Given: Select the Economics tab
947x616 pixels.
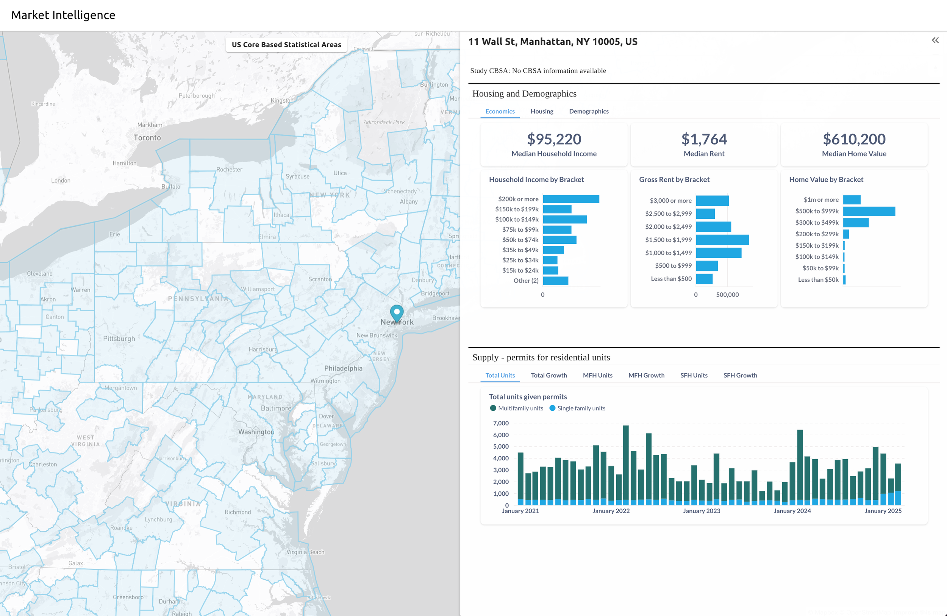Looking at the screenshot, I should 500,111.
